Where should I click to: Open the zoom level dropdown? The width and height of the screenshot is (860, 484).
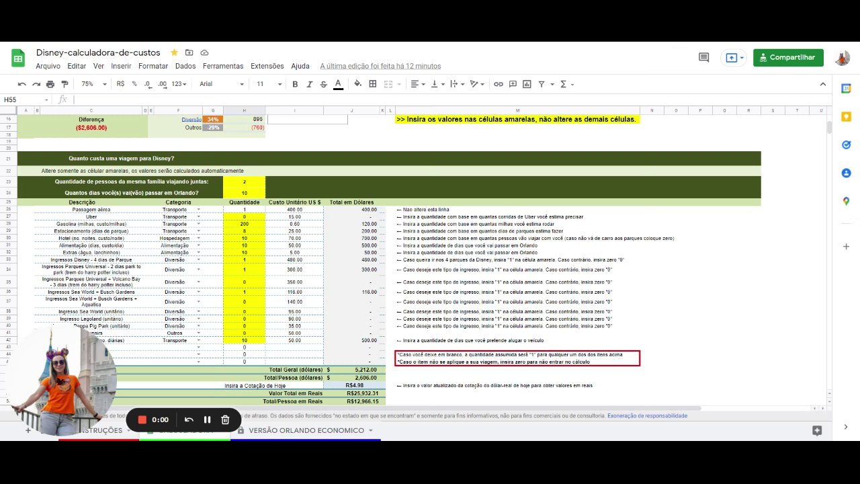click(94, 84)
